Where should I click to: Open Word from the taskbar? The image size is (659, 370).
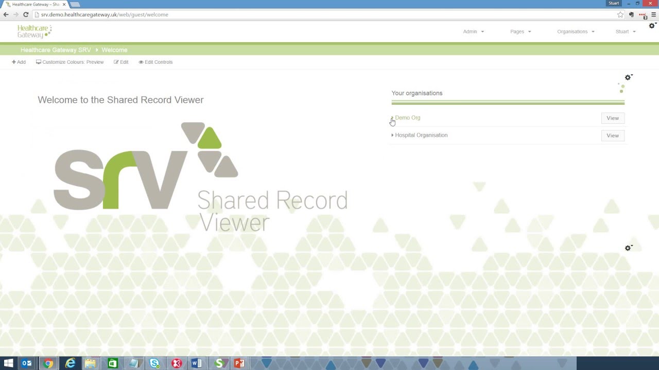[x=197, y=363]
